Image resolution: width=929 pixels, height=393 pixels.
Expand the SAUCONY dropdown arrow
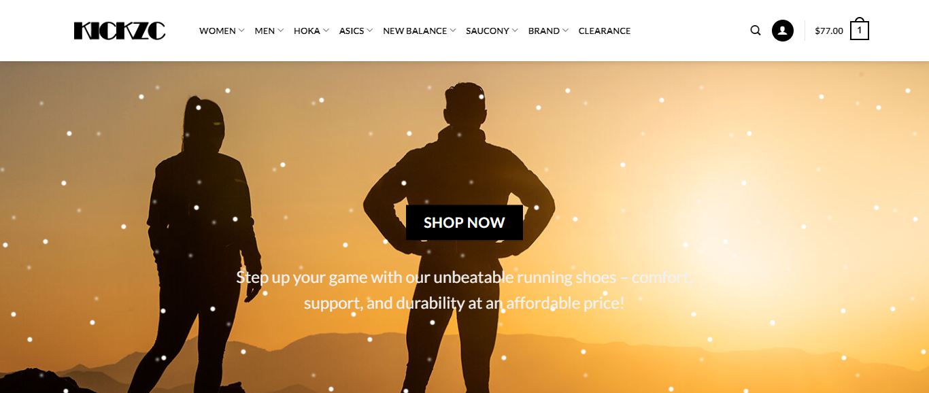click(x=515, y=31)
